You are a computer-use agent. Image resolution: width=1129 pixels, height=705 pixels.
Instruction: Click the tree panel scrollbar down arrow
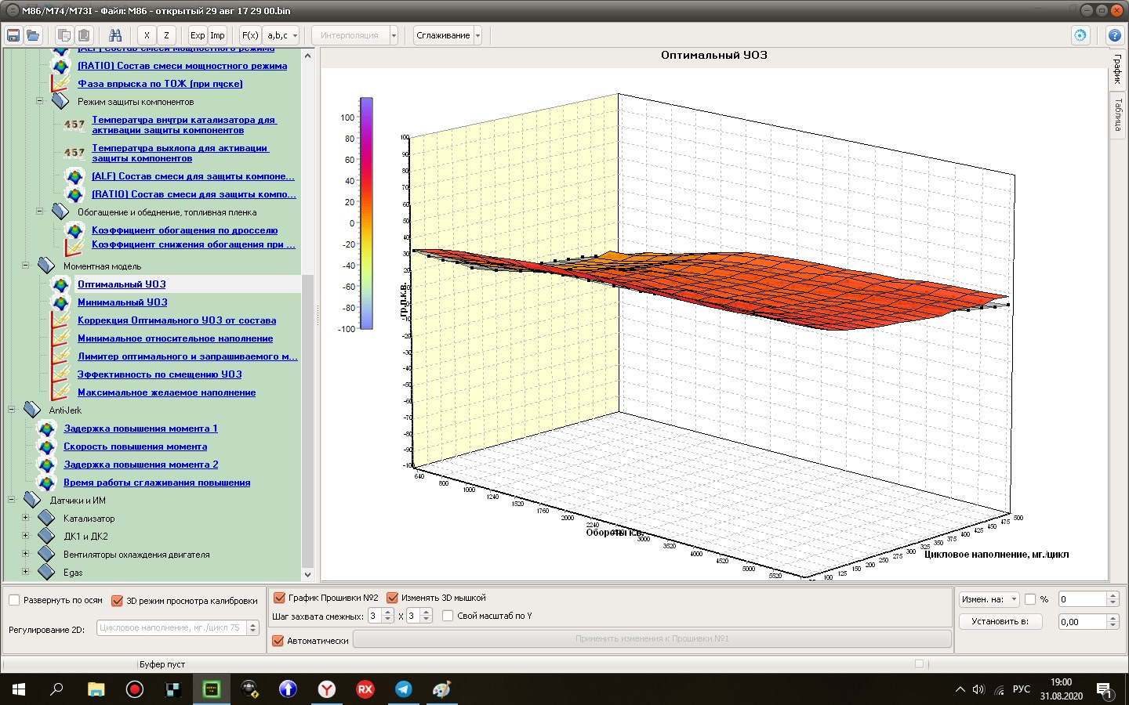[307, 574]
